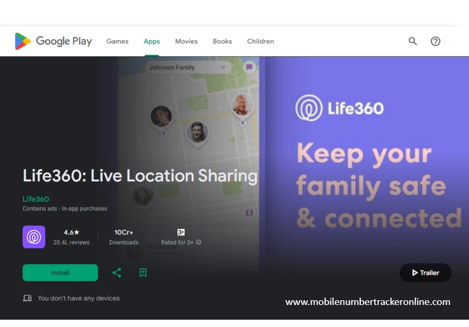View the 20.4L reviews rating
Screen dimensions: 469x327
pos(71,237)
